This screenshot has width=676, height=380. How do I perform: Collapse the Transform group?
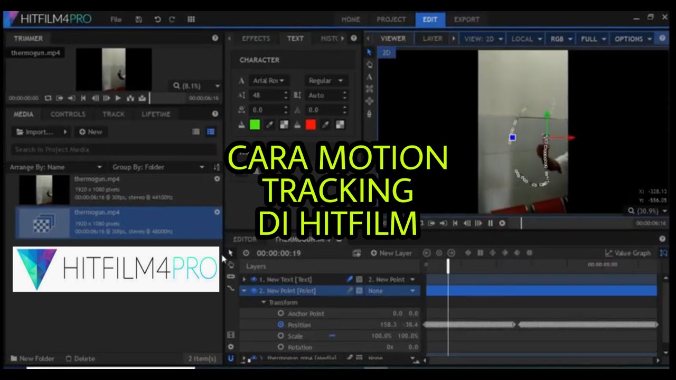tap(264, 302)
